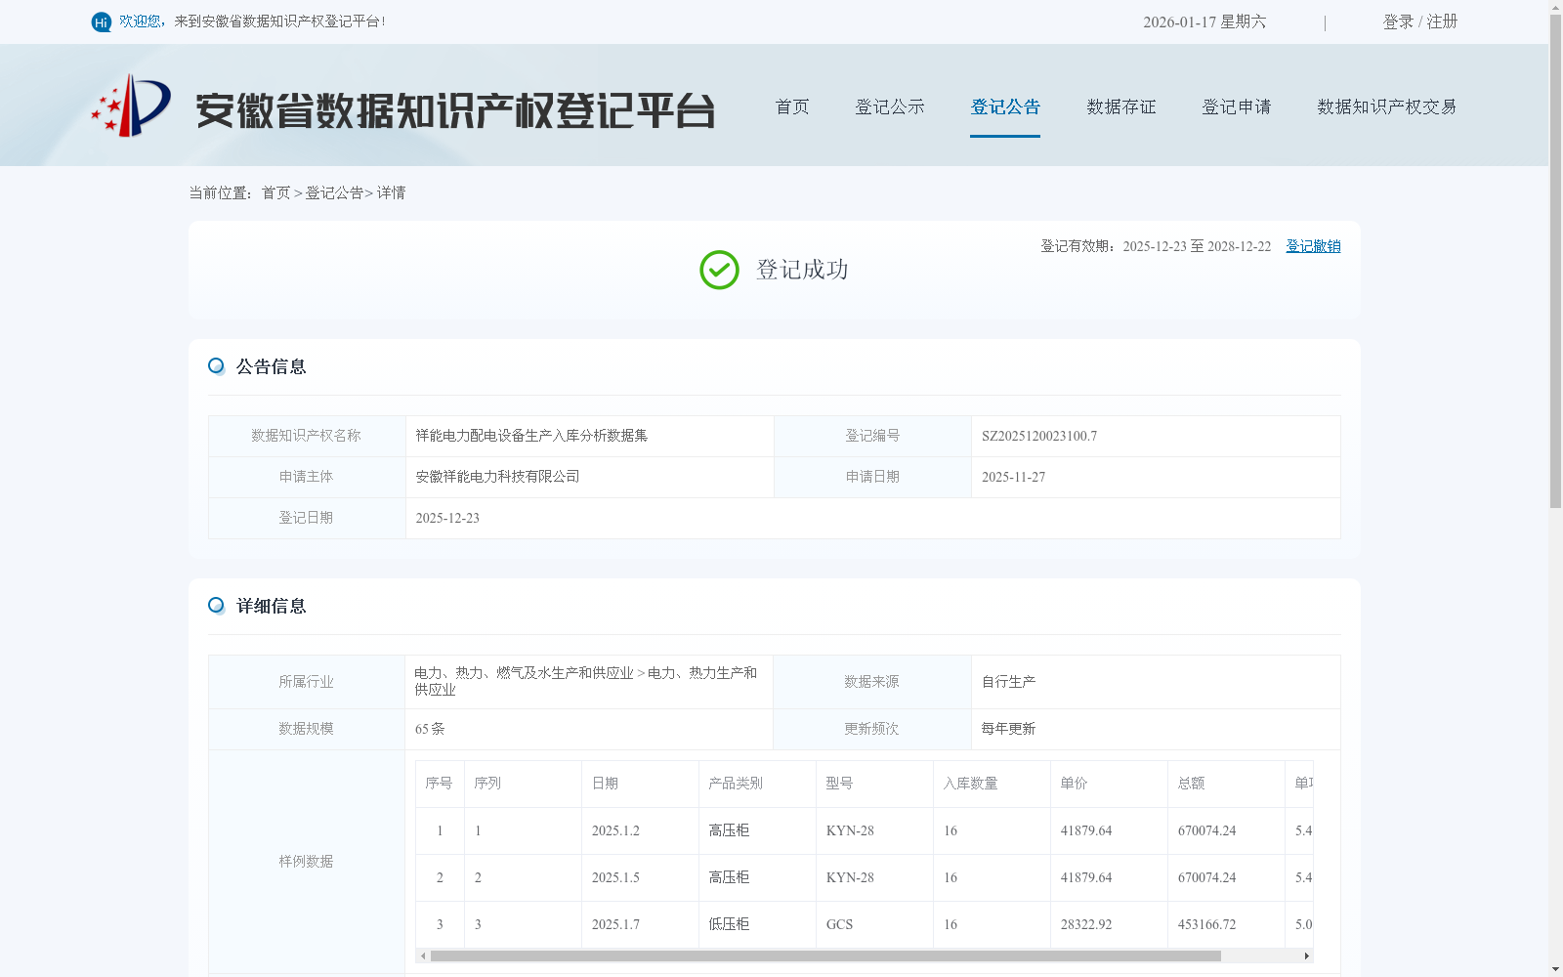Screen dimensions: 1563x977
Task: Click the update frequency value 每年更新
Action: pyautogui.click(x=1008, y=729)
